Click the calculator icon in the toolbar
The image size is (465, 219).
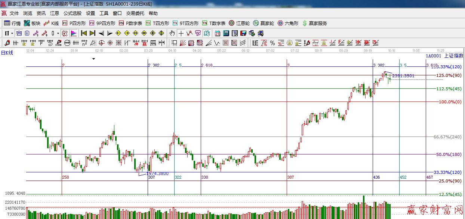[x=226, y=33]
